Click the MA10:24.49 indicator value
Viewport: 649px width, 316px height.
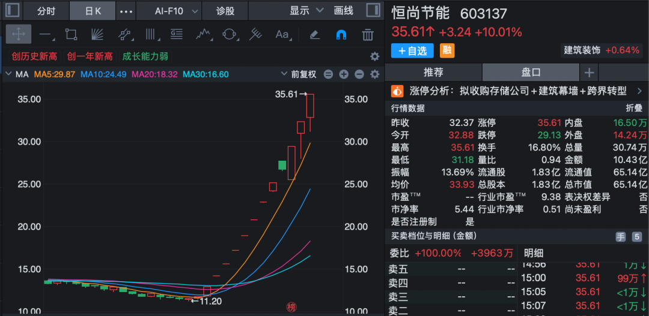point(103,75)
